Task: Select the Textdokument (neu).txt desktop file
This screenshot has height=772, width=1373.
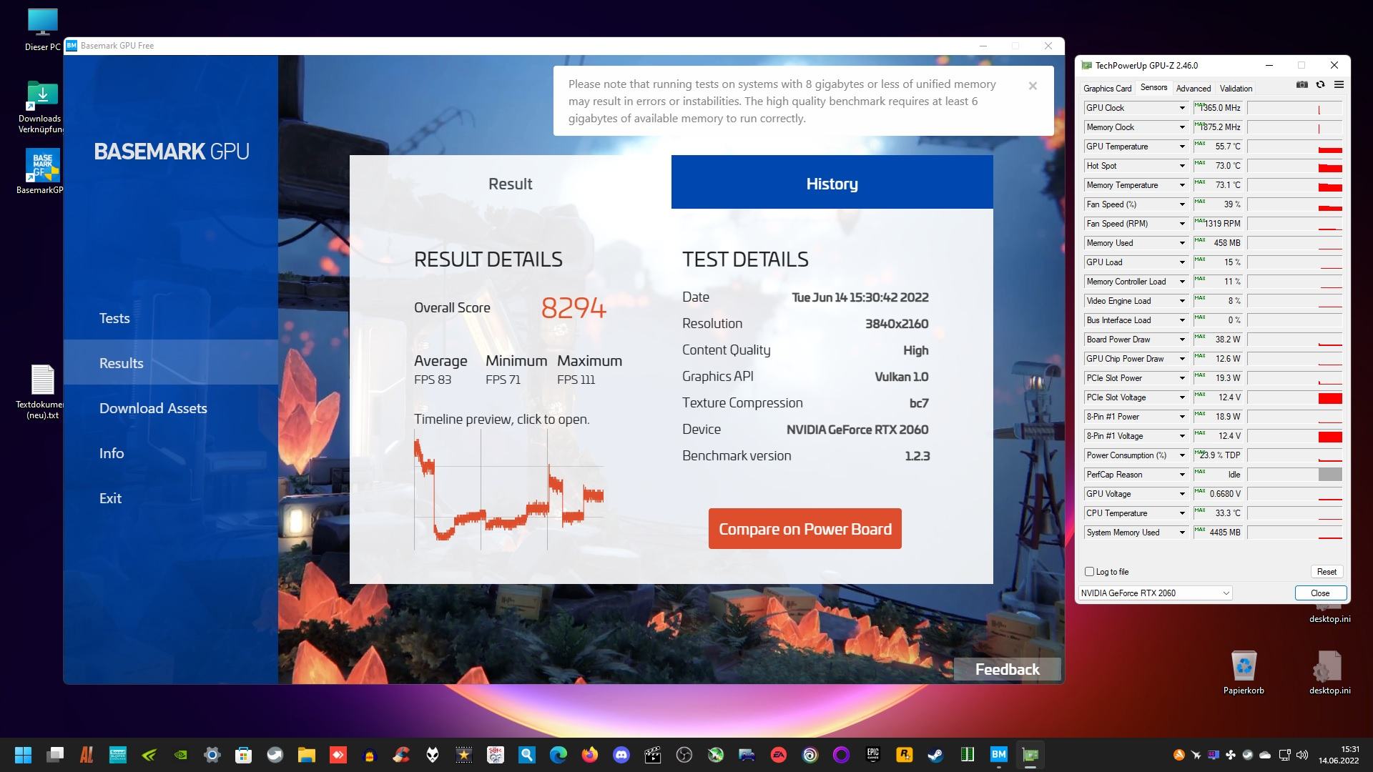Action: (x=42, y=392)
